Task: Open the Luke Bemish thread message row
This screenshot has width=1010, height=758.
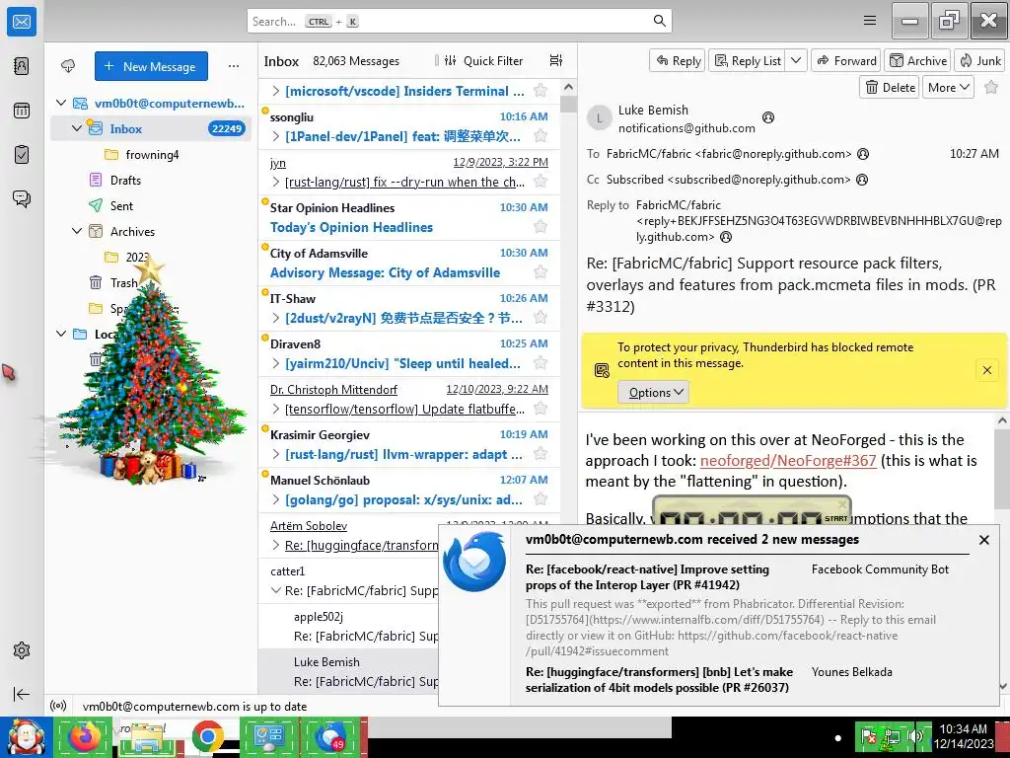Action: 348,671
